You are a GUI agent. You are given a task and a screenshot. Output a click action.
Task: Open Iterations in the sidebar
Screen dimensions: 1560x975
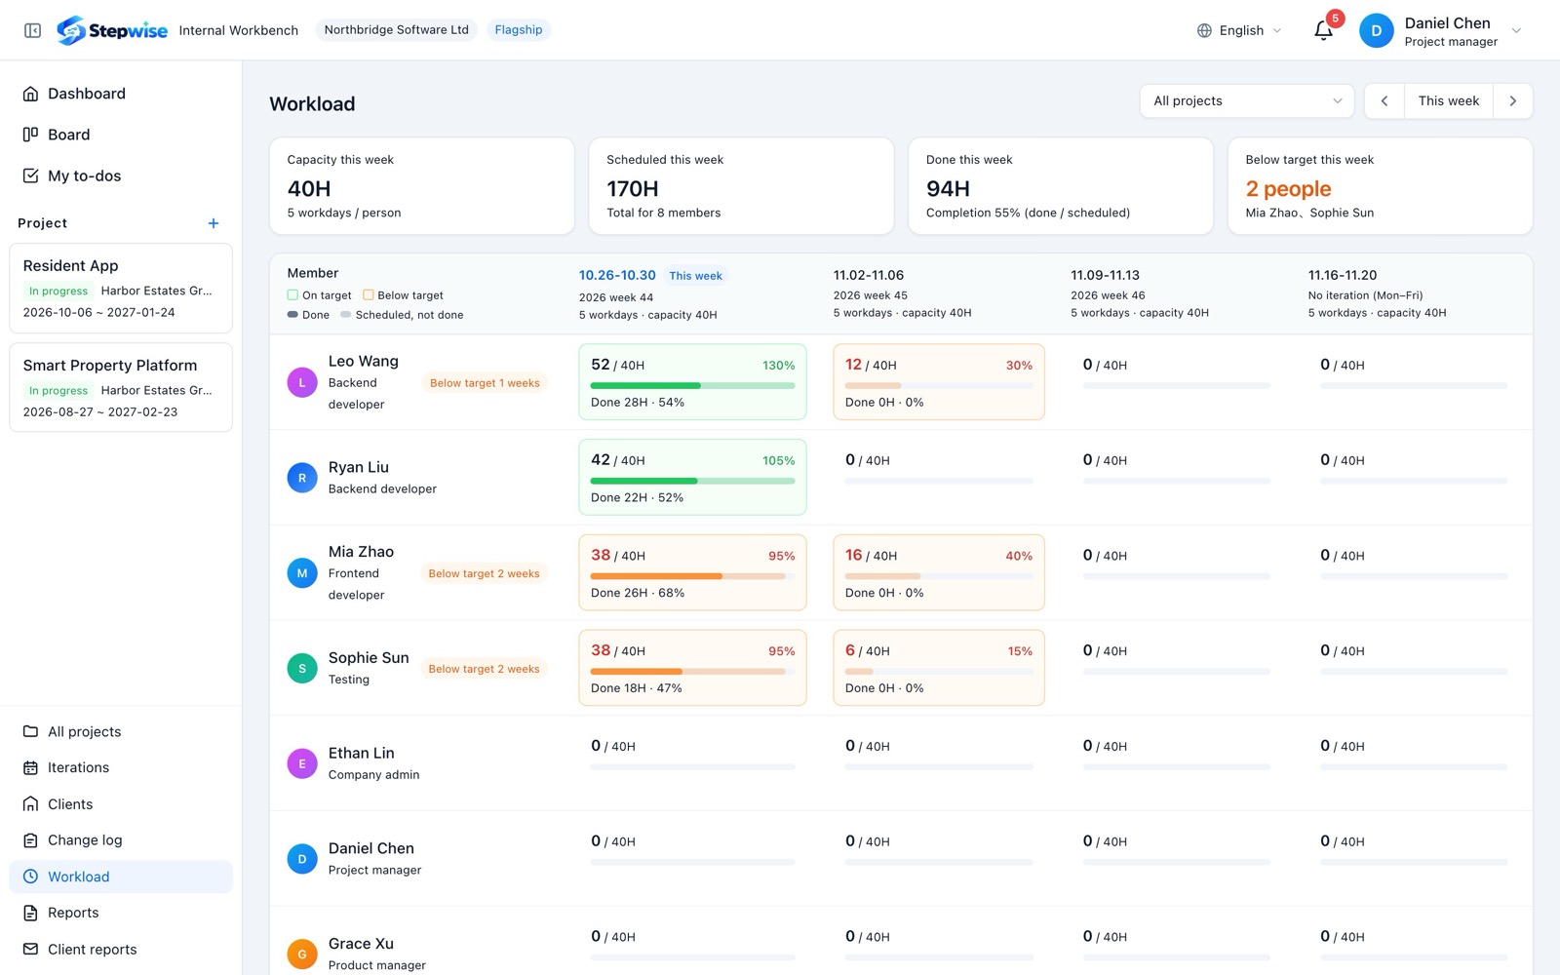pyautogui.click(x=121, y=767)
